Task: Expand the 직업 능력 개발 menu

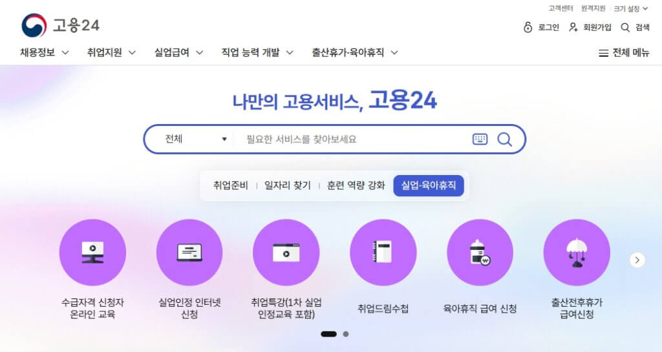Action: 257,53
